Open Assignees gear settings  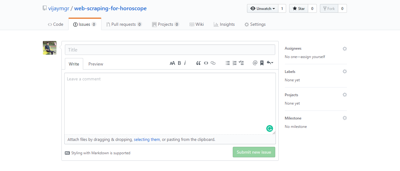tap(345, 49)
